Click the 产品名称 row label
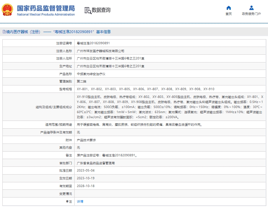 click(65, 74)
